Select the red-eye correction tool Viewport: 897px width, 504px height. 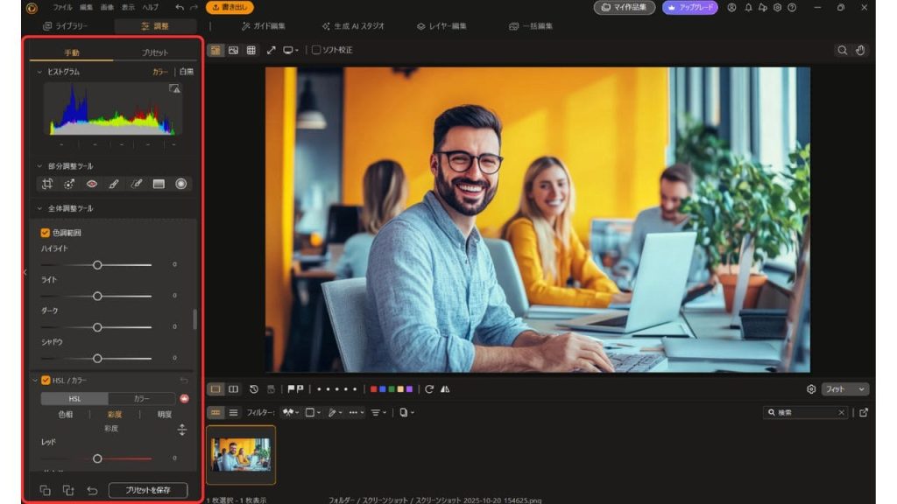pyautogui.click(x=91, y=184)
